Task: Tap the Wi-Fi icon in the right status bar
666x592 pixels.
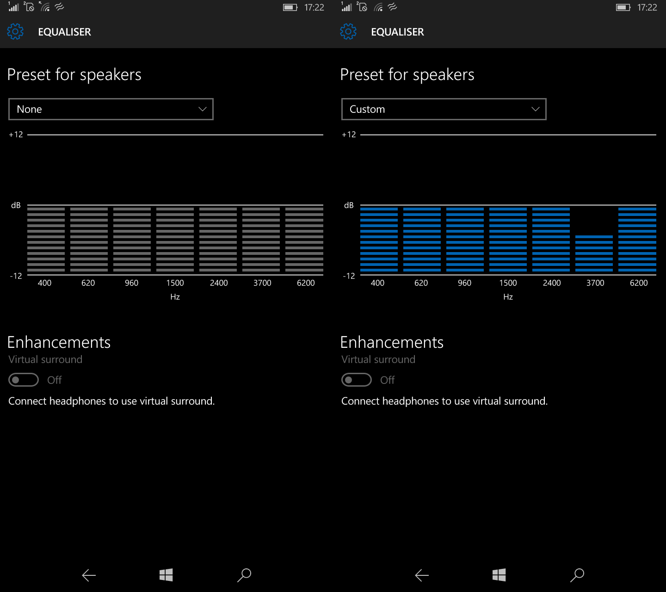Action: pyautogui.click(x=378, y=7)
